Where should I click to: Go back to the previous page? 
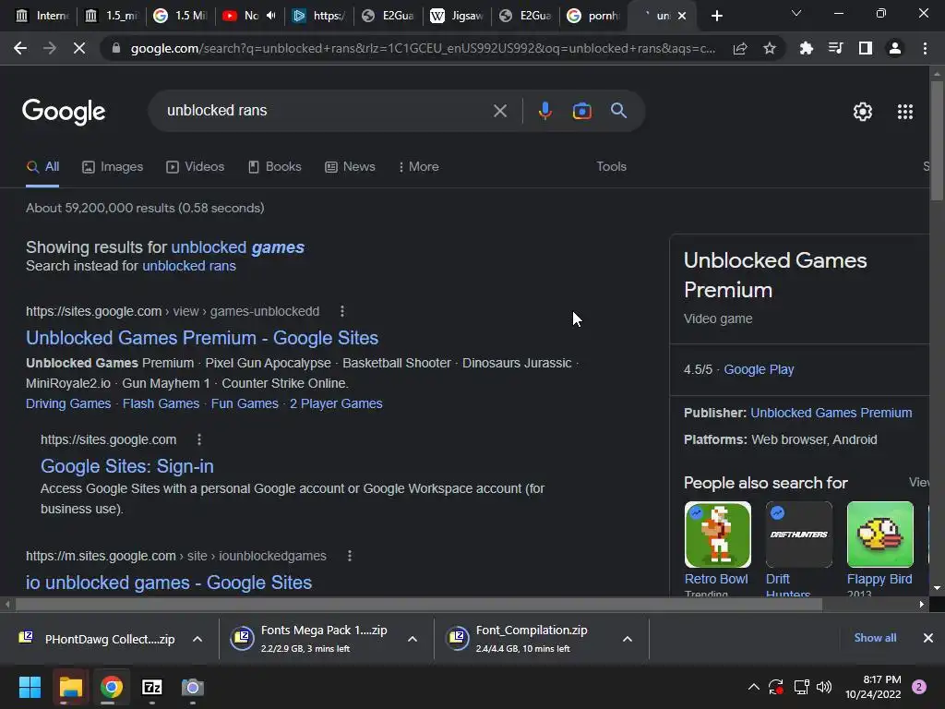click(x=20, y=48)
